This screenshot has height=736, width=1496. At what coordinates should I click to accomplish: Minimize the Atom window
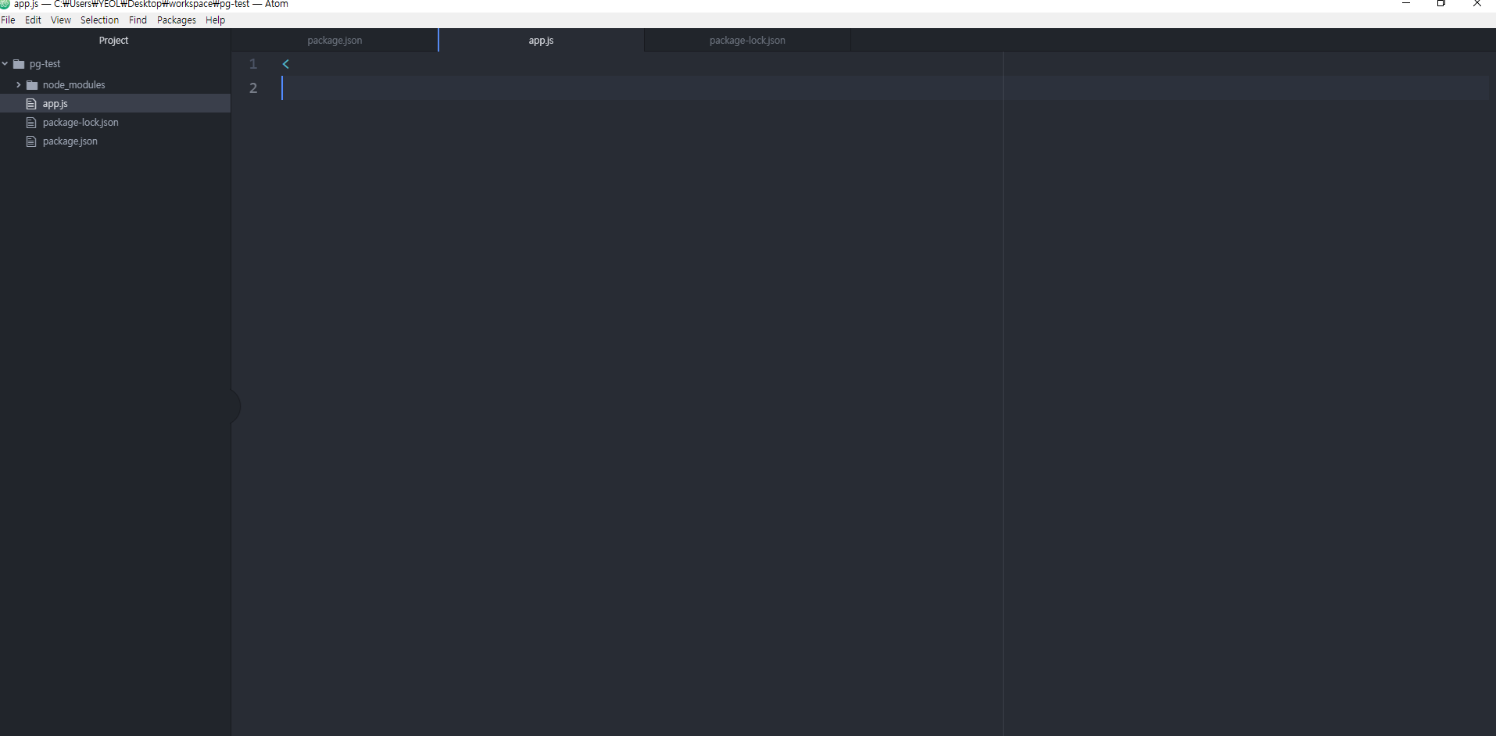pyautogui.click(x=1406, y=4)
